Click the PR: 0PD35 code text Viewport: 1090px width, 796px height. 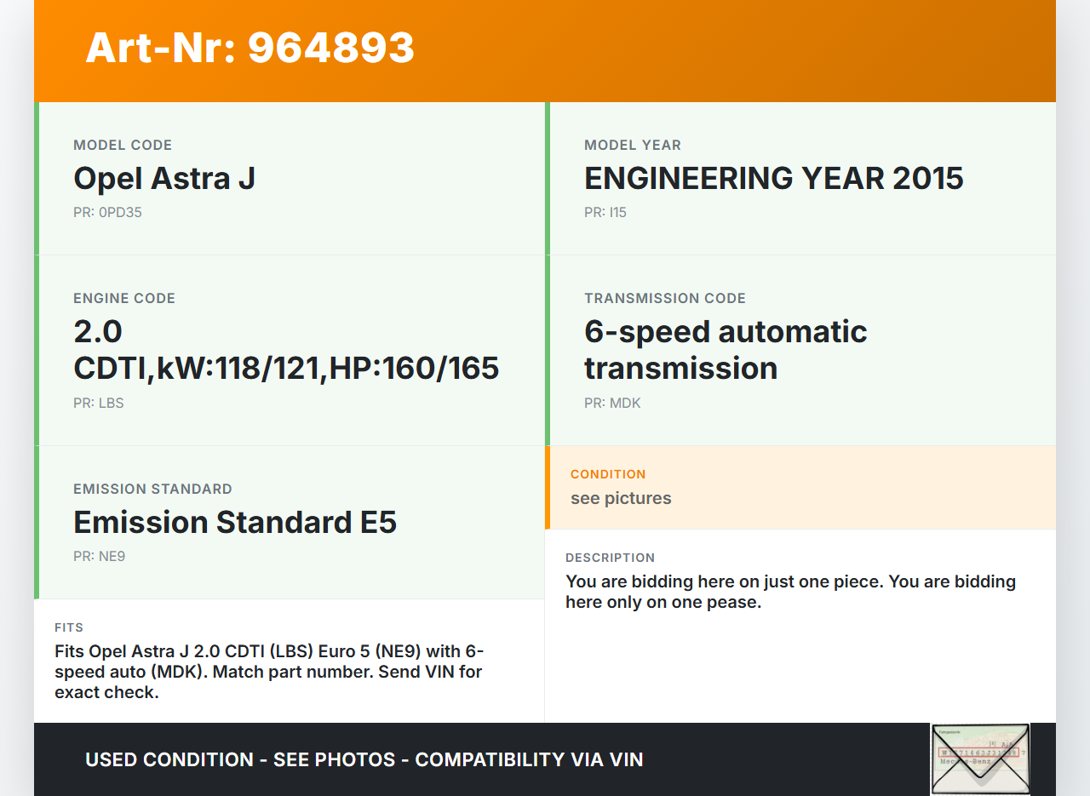(x=107, y=213)
